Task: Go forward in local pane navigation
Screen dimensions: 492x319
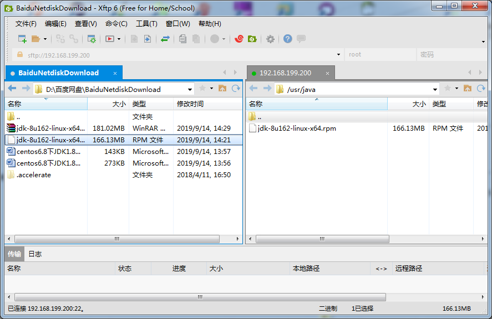Action: [x=26, y=89]
